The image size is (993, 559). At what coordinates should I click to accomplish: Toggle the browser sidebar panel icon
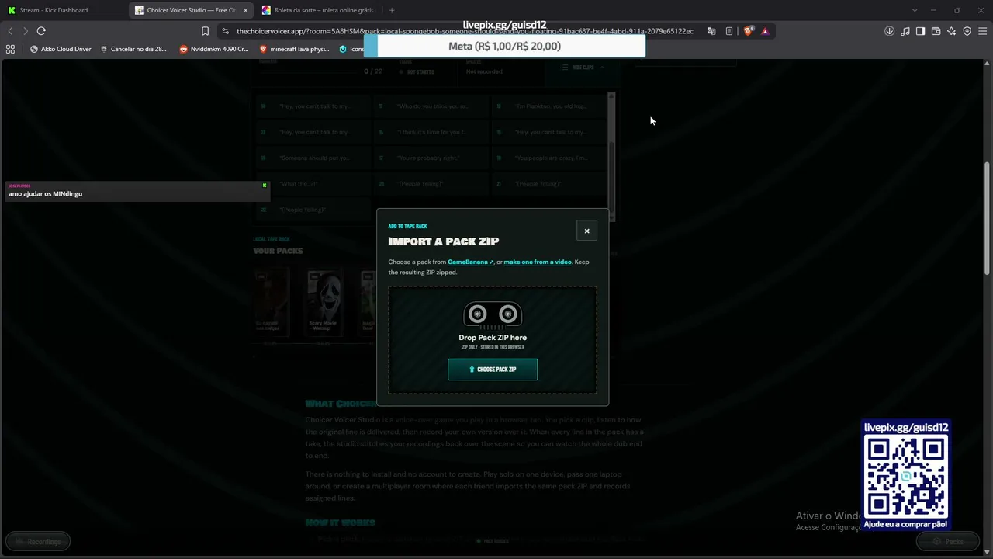click(920, 31)
